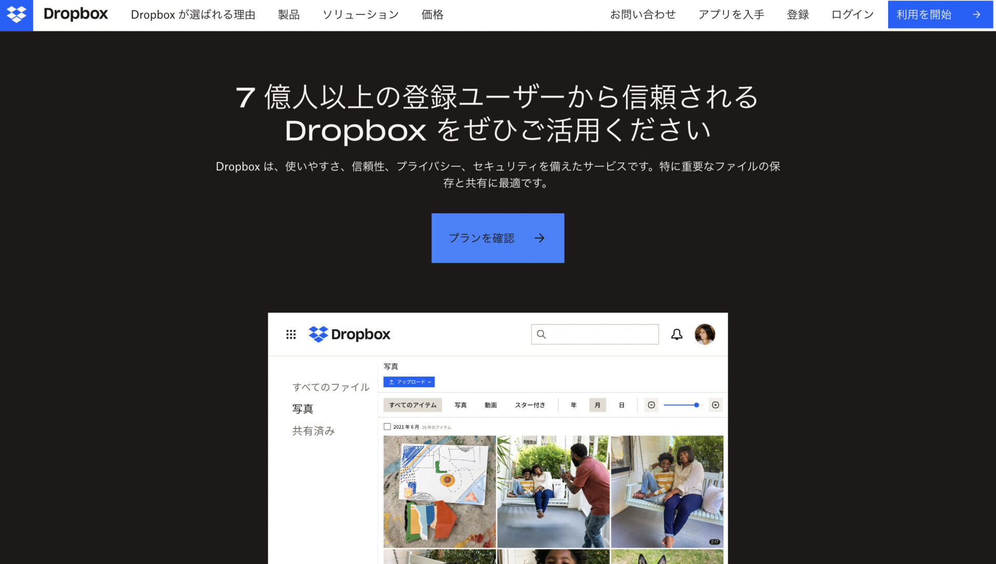The image size is (996, 564).
Task: Click the ログイン link
Action: (851, 15)
